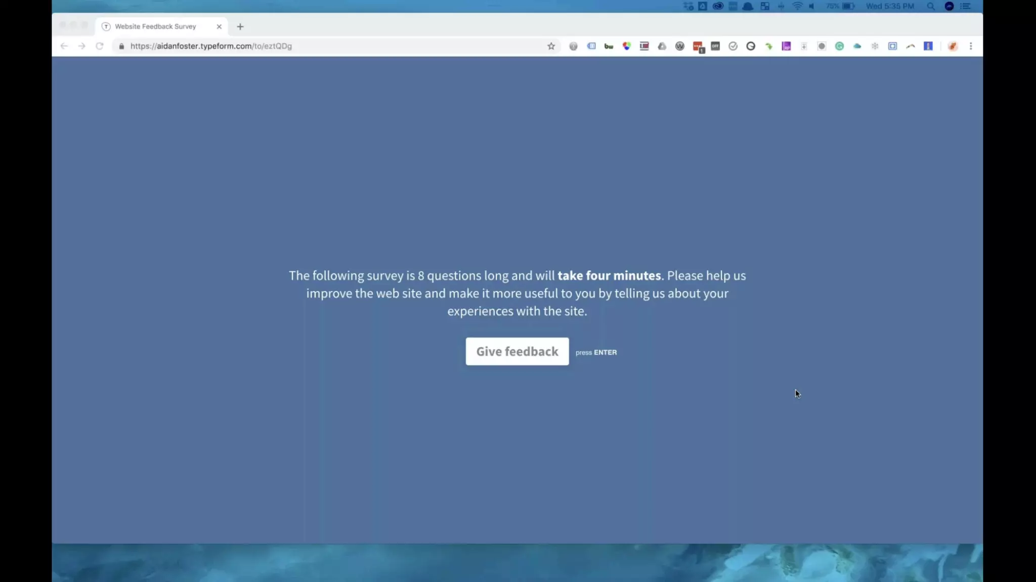View site info via the lock icon

tap(121, 46)
